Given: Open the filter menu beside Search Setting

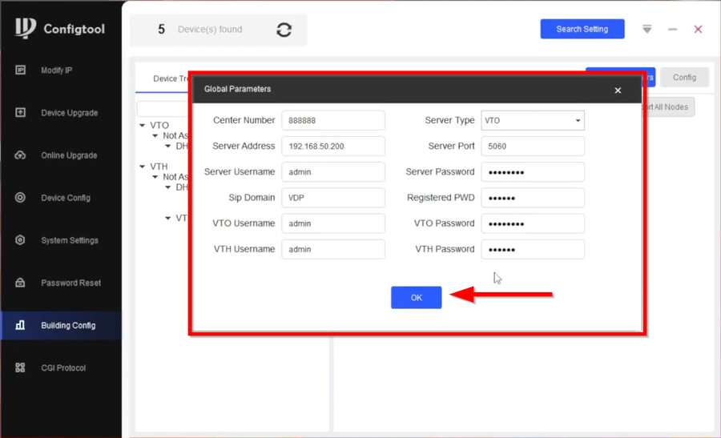Looking at the screenshot, I should 647,30.
